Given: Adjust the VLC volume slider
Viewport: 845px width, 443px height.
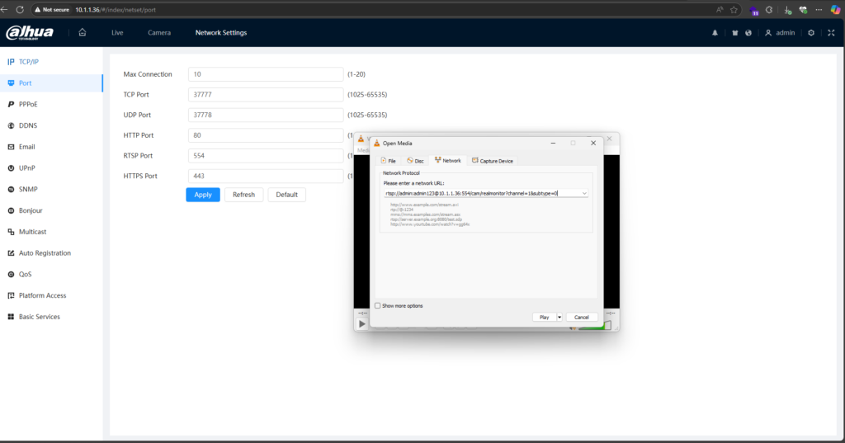Looking at the screenshot, I should [596, 326].
